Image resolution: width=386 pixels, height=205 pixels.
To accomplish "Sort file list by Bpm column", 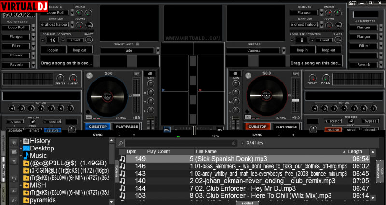I will 132,151.
